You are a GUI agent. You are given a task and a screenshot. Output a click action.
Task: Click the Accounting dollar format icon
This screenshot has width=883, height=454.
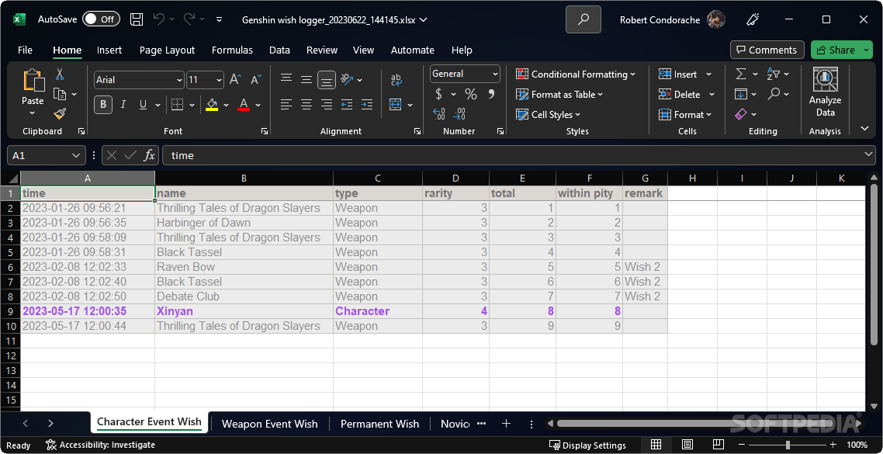[x=438, y=94]
